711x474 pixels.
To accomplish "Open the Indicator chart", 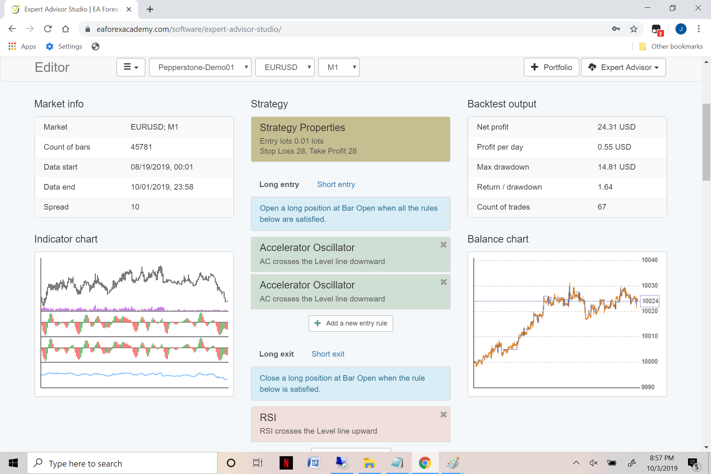I will point(134,324).
